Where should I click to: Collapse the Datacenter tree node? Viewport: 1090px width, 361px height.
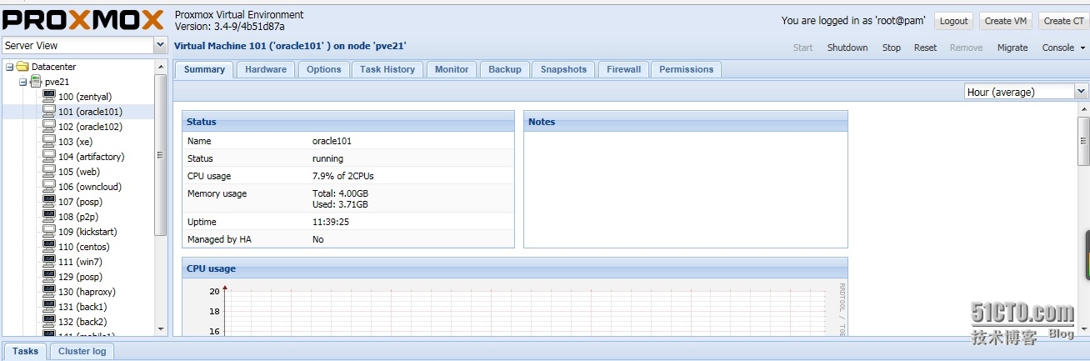9,67
